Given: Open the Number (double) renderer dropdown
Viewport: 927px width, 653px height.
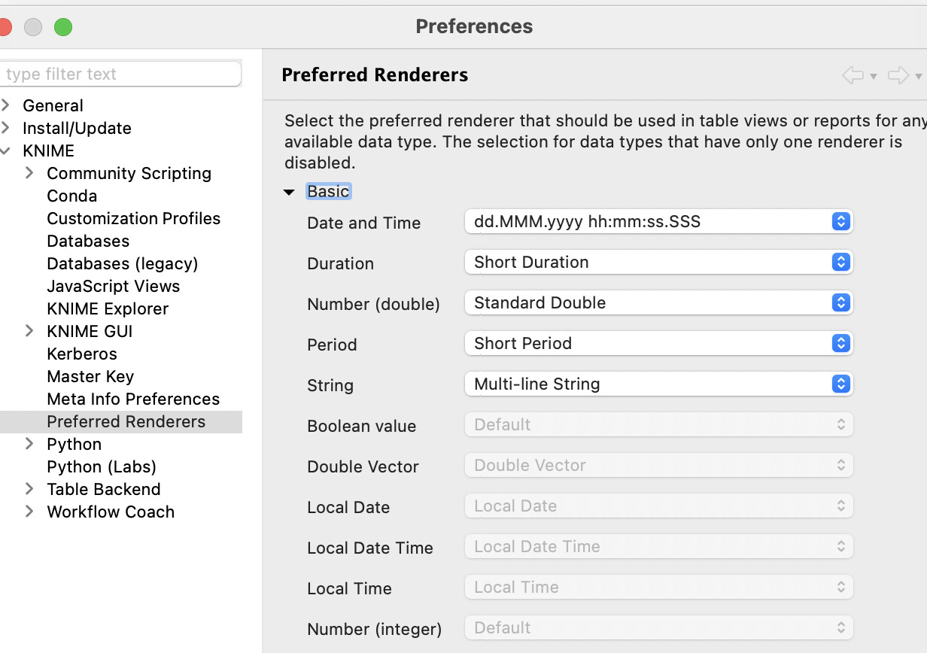Looking at the screenshot, I should pyautogui.click(x=658, y=302).
